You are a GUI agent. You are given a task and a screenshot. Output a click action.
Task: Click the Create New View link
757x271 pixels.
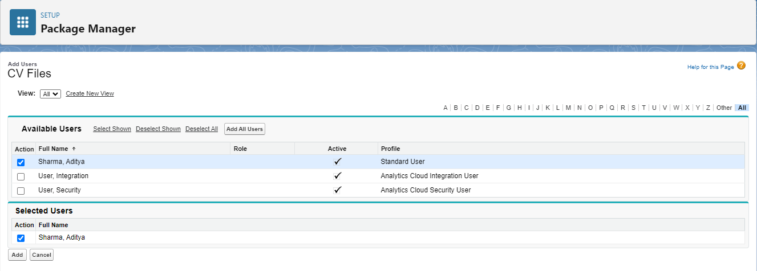tap(90, 93)
